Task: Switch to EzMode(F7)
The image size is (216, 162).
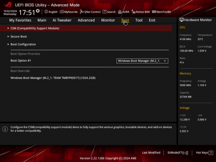Action: [x=178, y=153]
